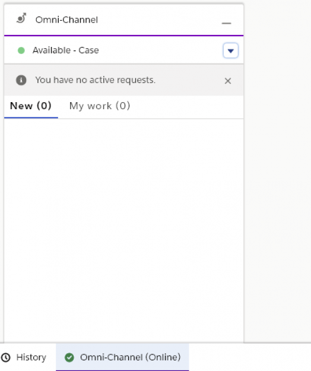Viewport: 311px width, 371px height.
Task: Minimize the Omni-Channel panel
Action: click(226, 23)
